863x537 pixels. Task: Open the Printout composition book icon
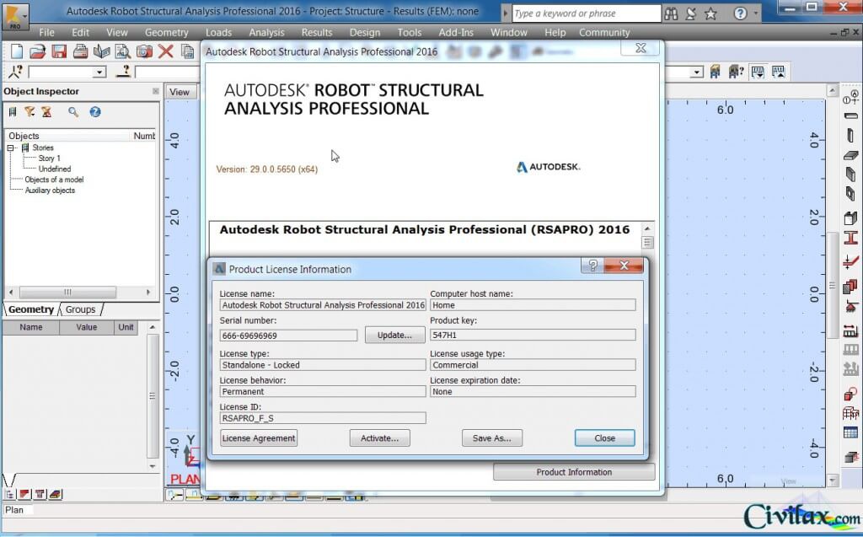click(x=102, y=51)
